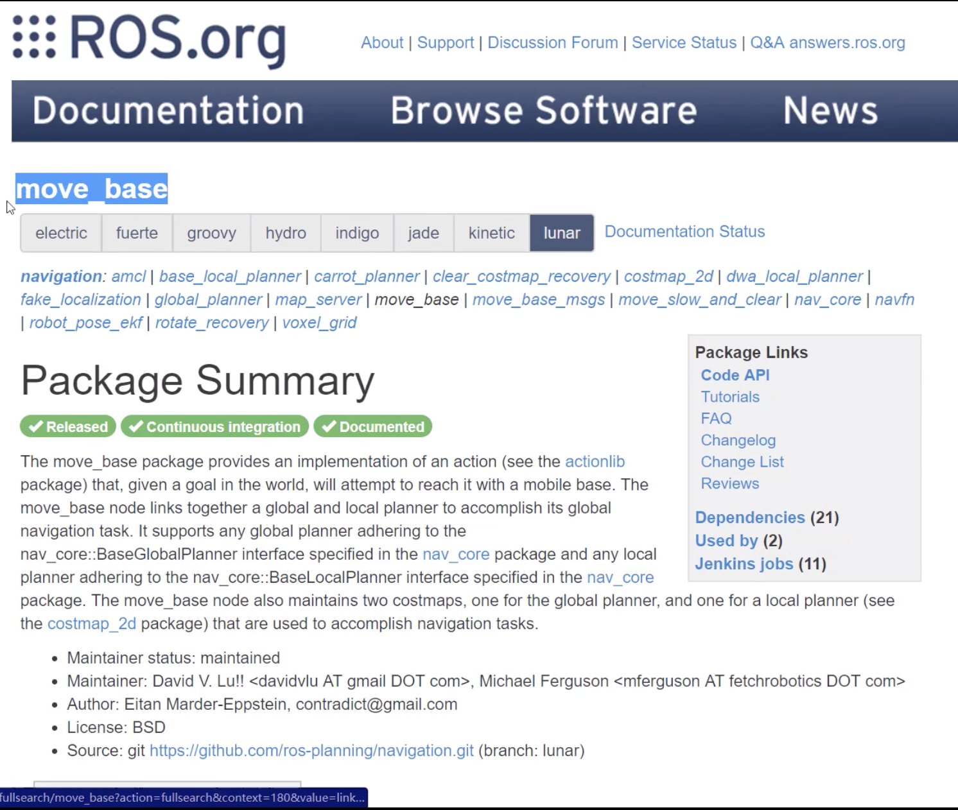
Task: Open the global_planner link
Action: point(208,300)
